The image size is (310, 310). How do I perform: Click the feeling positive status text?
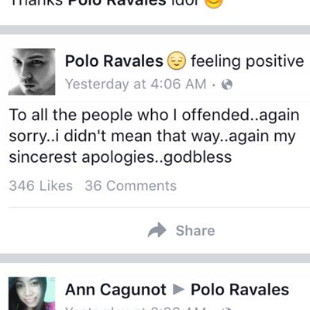coord(247,61)
